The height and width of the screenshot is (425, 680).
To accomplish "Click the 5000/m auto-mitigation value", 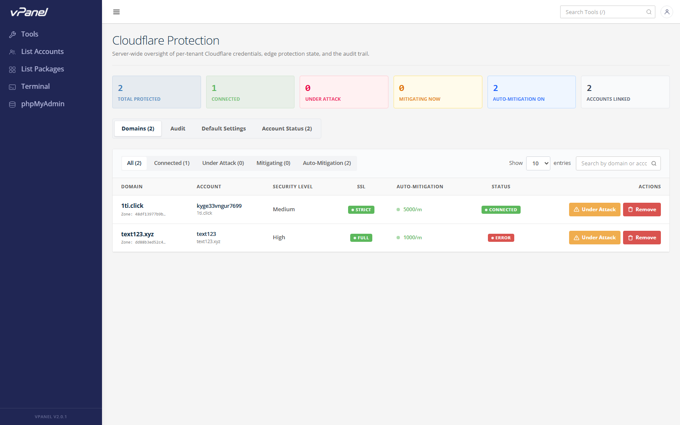I will click(412, 210).
